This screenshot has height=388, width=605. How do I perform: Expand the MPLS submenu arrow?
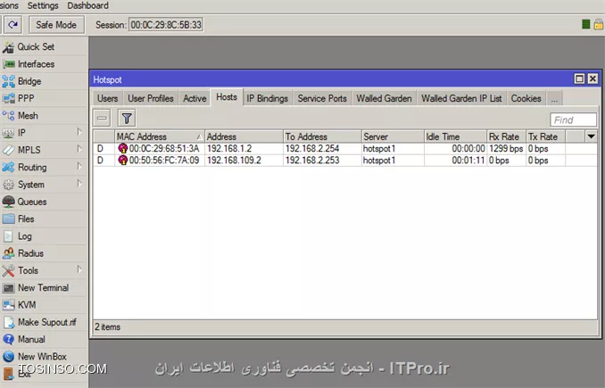point(79,149)
